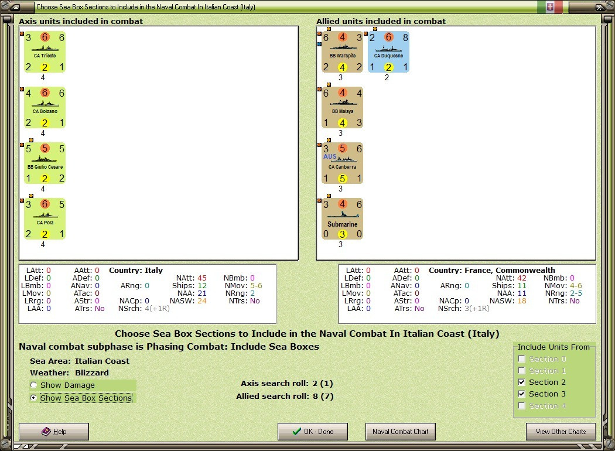The image size is (615, 451).
Task: Click the Allied NASW value 18
Action: tap(522, 301)
